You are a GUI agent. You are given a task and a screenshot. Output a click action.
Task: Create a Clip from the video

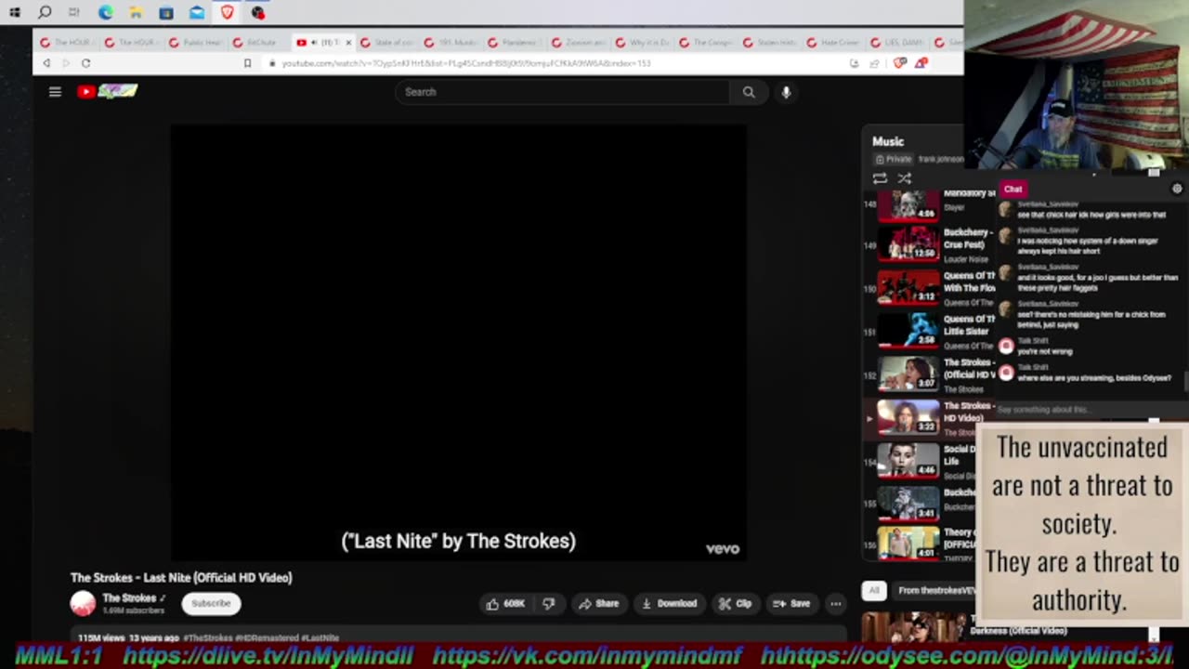point(735,604)
